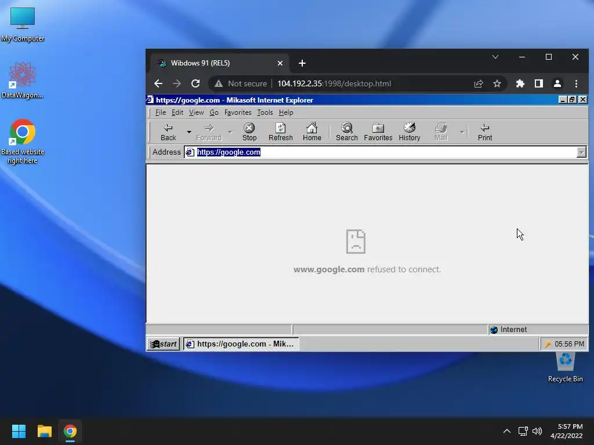The height and width of the screenshot is (445, 594).
Task: Open the 5:57 PM clock and date
Action: (x=567, y=431)
